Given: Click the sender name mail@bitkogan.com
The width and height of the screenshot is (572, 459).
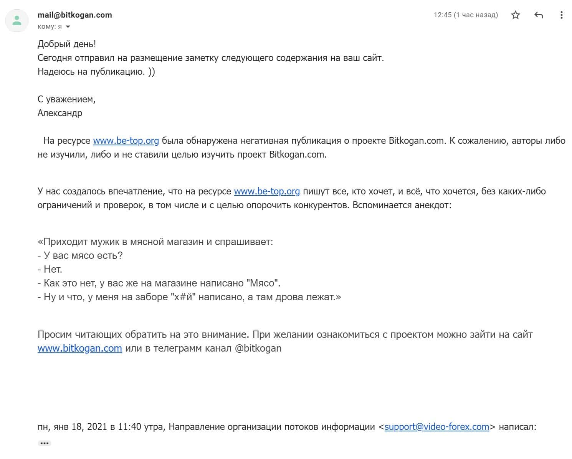Looking at the screenshot, I should [x=75, y=15].
